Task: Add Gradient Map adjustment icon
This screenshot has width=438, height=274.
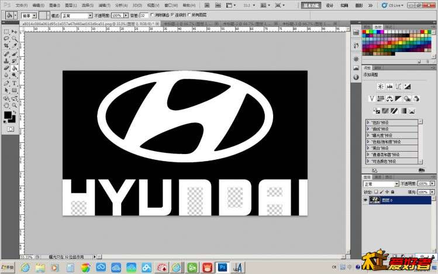Action: click(403, 111)
